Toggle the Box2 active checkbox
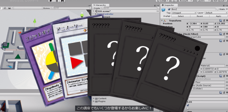The width and height of the screenshot is (228, 112). [169, 9]
